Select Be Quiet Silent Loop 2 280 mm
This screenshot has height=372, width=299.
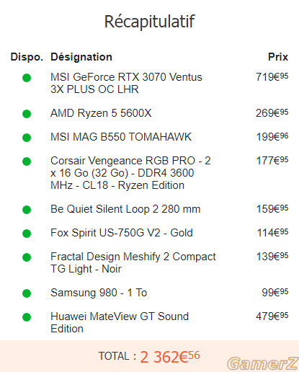[x=125, y=209]
